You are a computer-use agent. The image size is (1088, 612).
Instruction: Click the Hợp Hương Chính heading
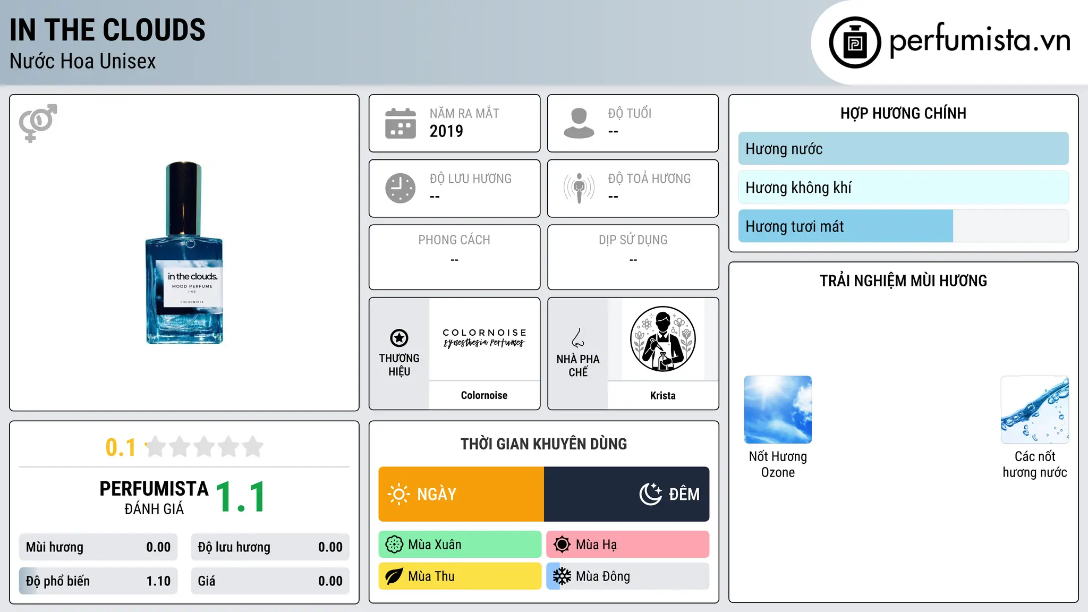pos(903,113)
